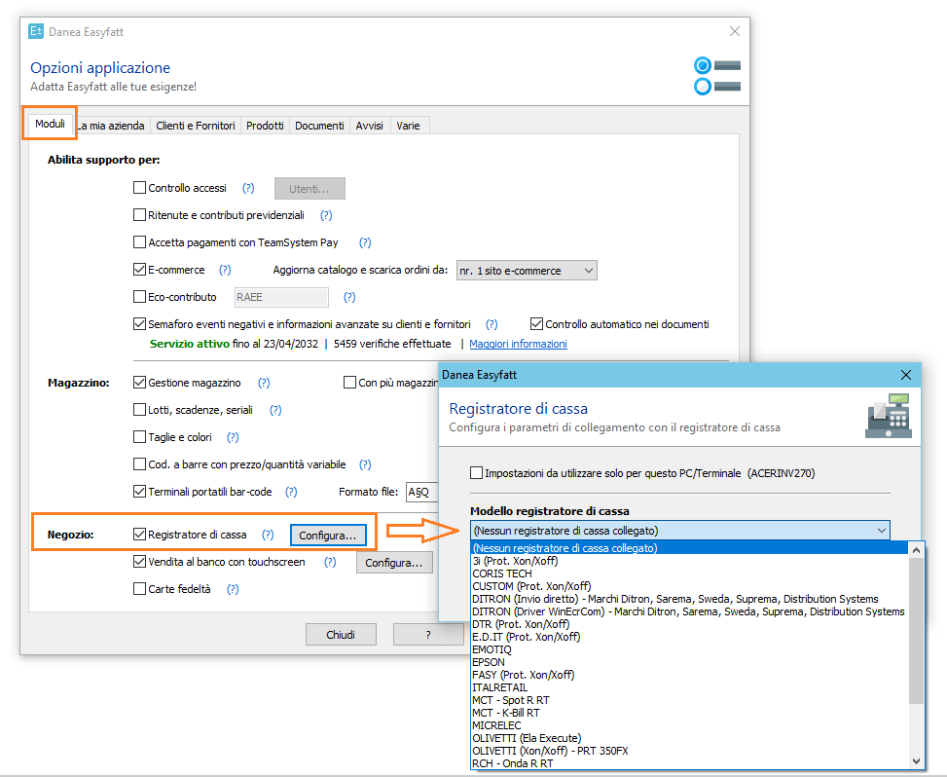Open La mia azienda tab

click(112, 125)
